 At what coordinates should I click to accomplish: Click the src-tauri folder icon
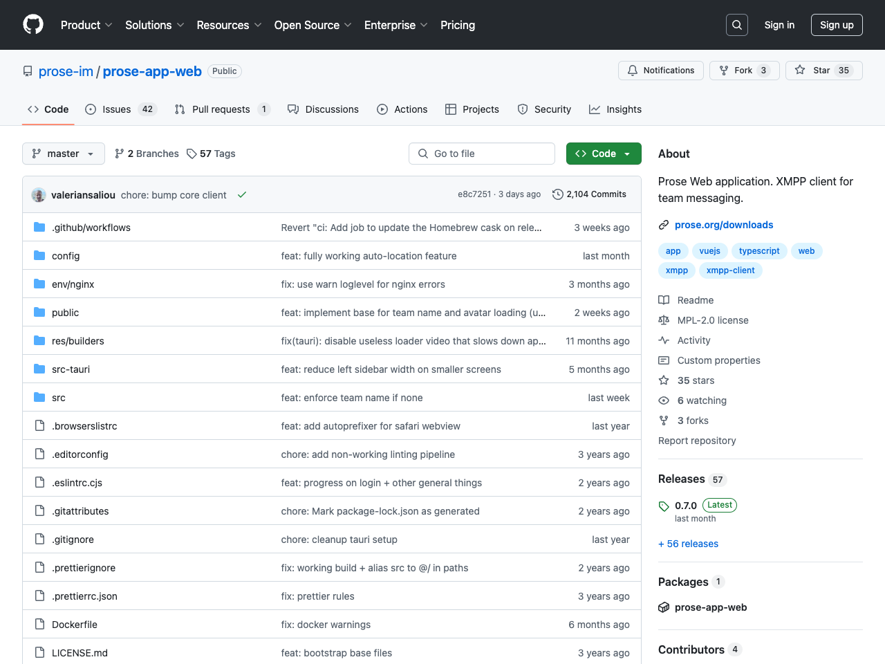(39, 369)
